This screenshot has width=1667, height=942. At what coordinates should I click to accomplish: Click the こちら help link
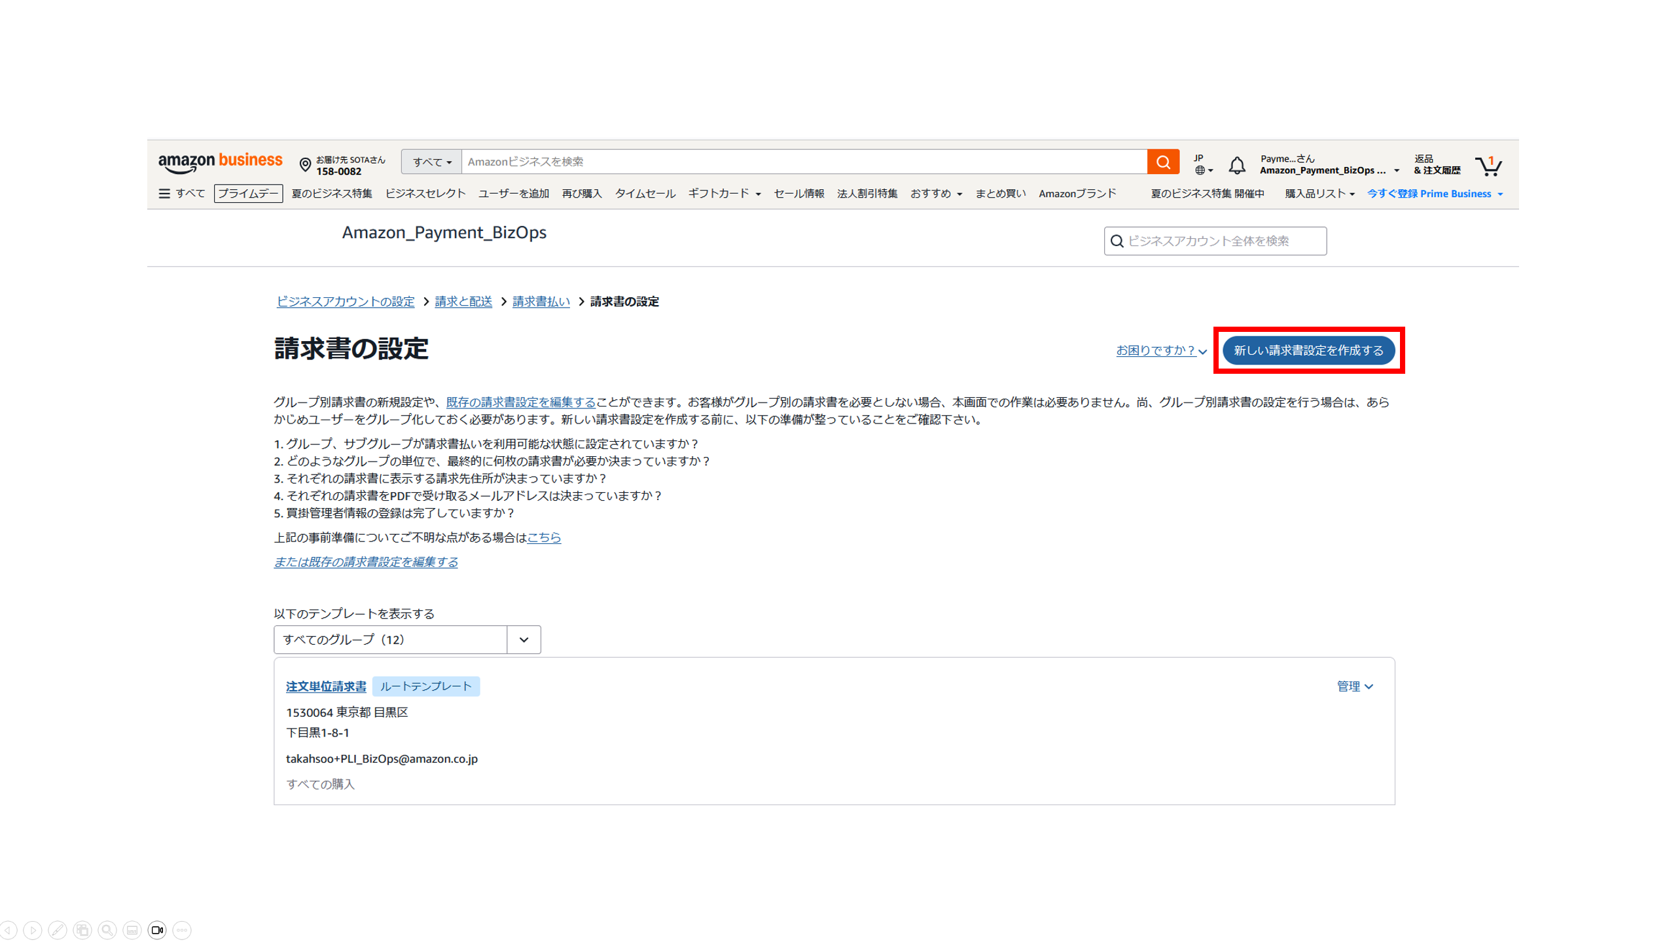coord(544,537)
